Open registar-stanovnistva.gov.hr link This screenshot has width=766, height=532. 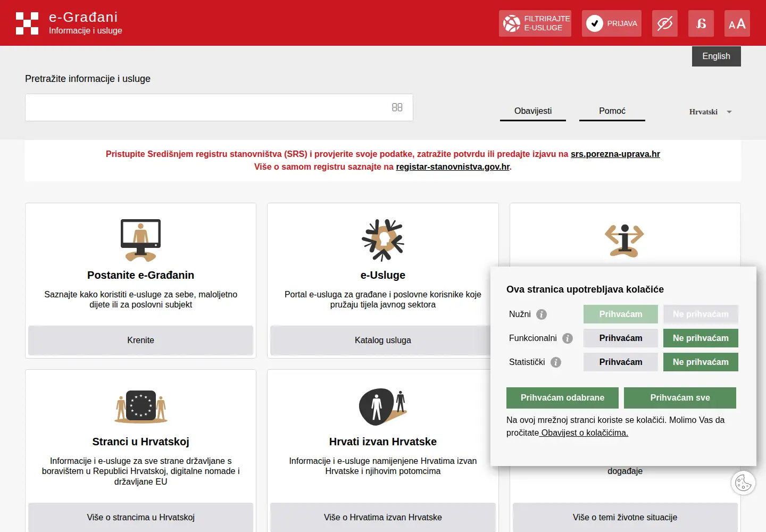[x=453, y=167]
